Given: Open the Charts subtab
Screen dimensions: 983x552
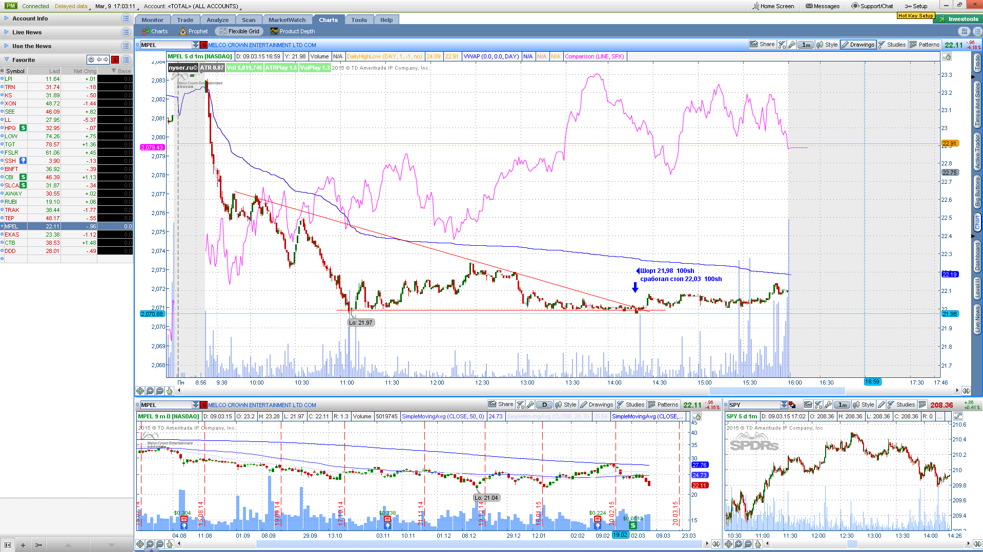Looking at the screenshot, I should (x=155, y=31).
